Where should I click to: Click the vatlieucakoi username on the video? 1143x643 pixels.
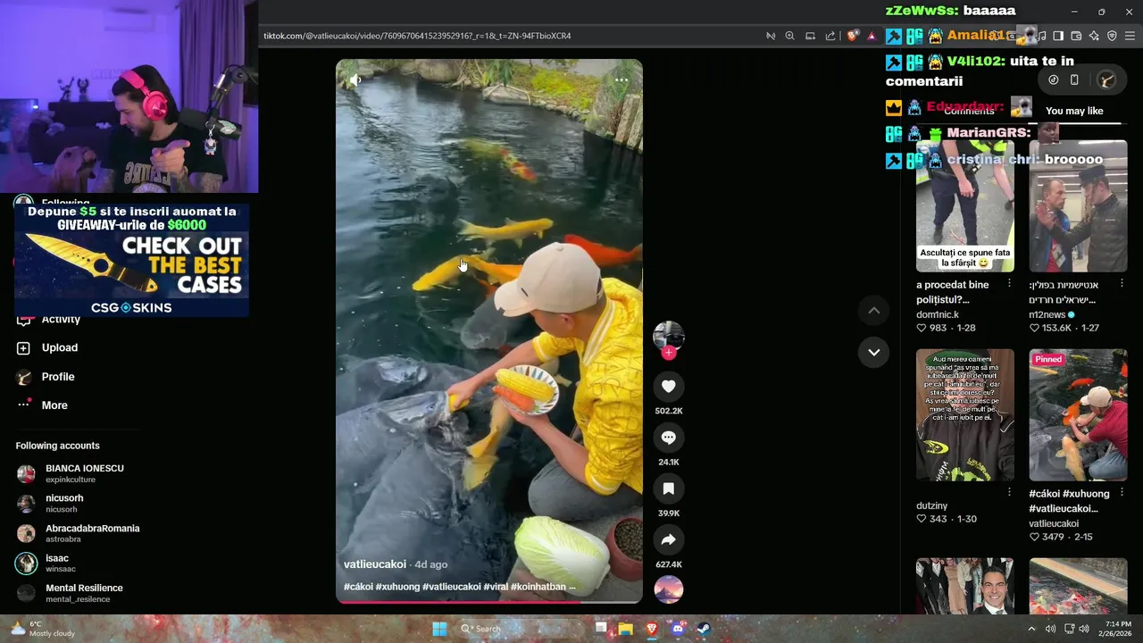pos(375,564)
